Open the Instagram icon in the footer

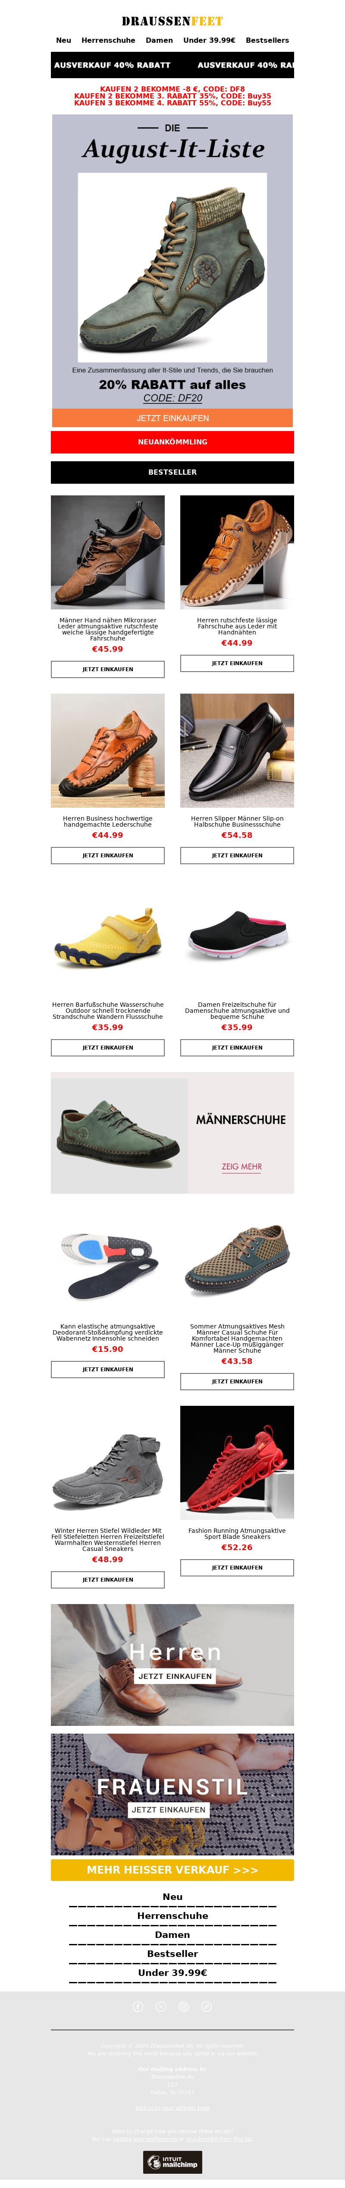[184, 2006]
